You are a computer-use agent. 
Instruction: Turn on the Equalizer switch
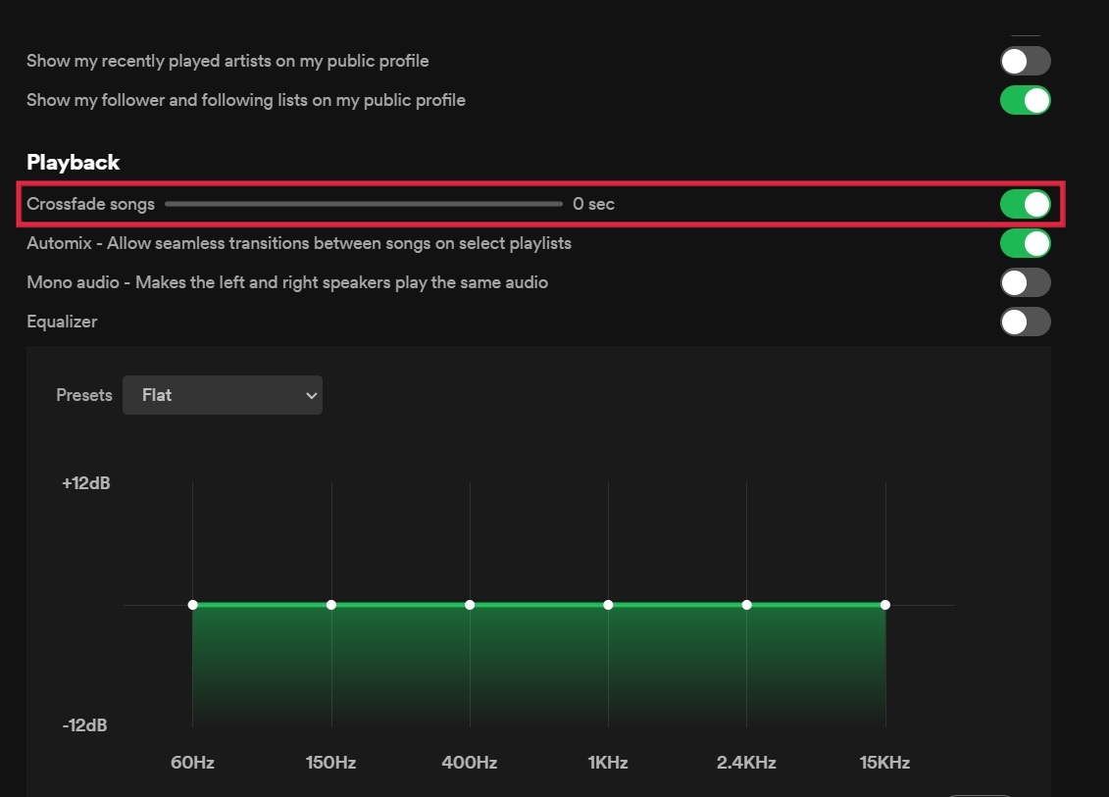click(x=1025, y=322)
